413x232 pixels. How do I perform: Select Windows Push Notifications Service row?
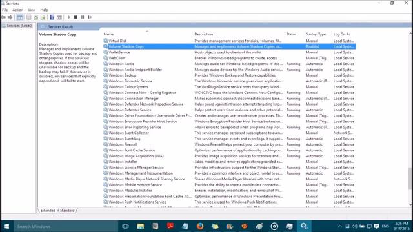(229, 202)
